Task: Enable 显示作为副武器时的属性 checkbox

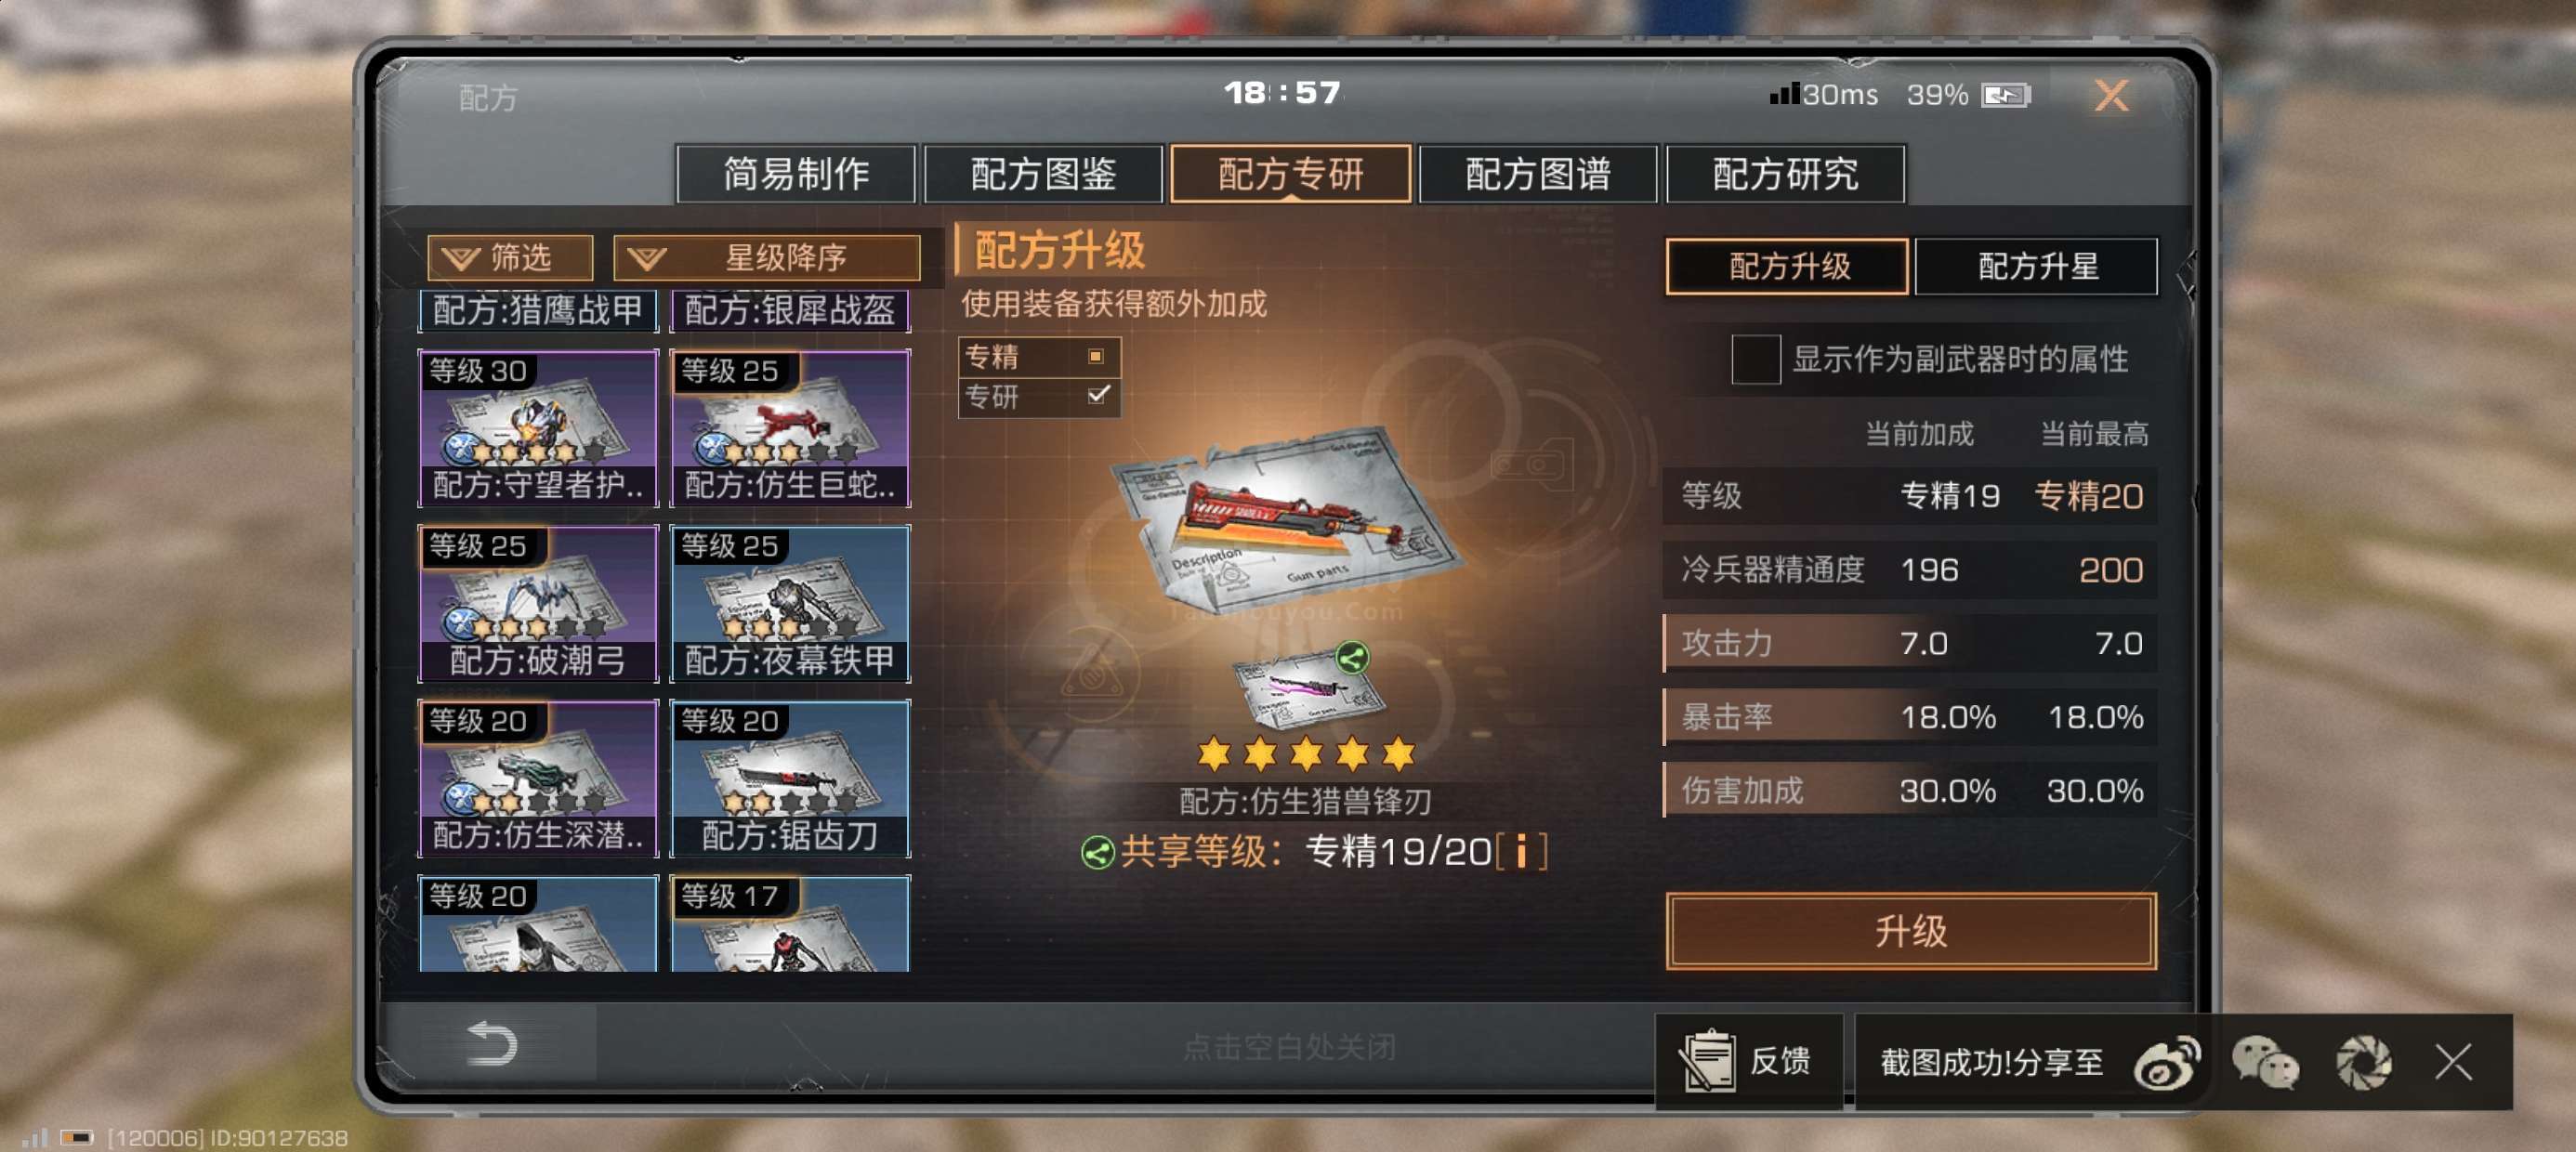Action: point(1755,359)
